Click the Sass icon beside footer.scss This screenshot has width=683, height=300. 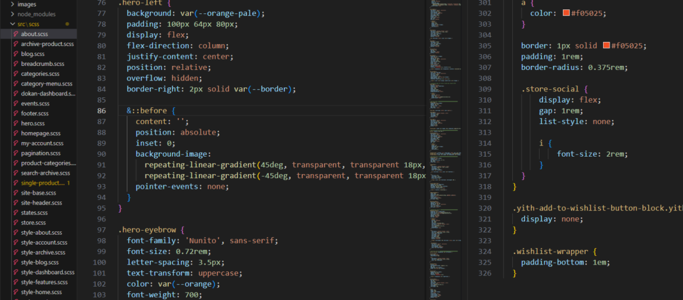coord(15,113)
